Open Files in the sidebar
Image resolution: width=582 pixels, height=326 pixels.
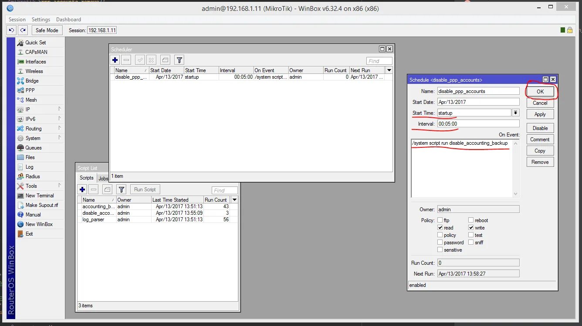[x=30, y=157]
